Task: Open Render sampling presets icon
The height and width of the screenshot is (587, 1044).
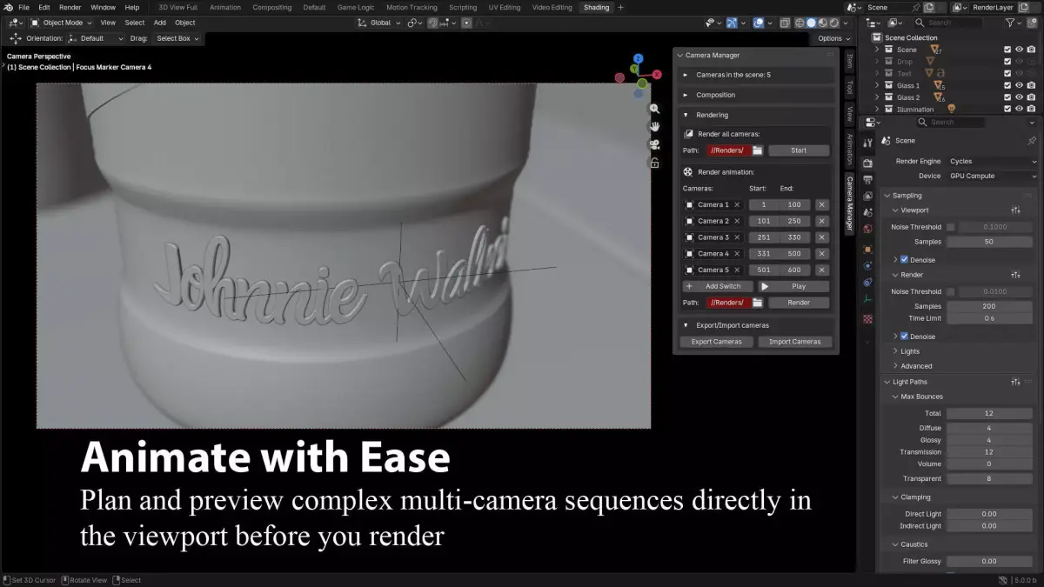Action: click(1016, 275)
